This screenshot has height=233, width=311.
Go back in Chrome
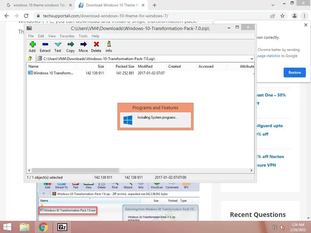(x=7, y=16)
